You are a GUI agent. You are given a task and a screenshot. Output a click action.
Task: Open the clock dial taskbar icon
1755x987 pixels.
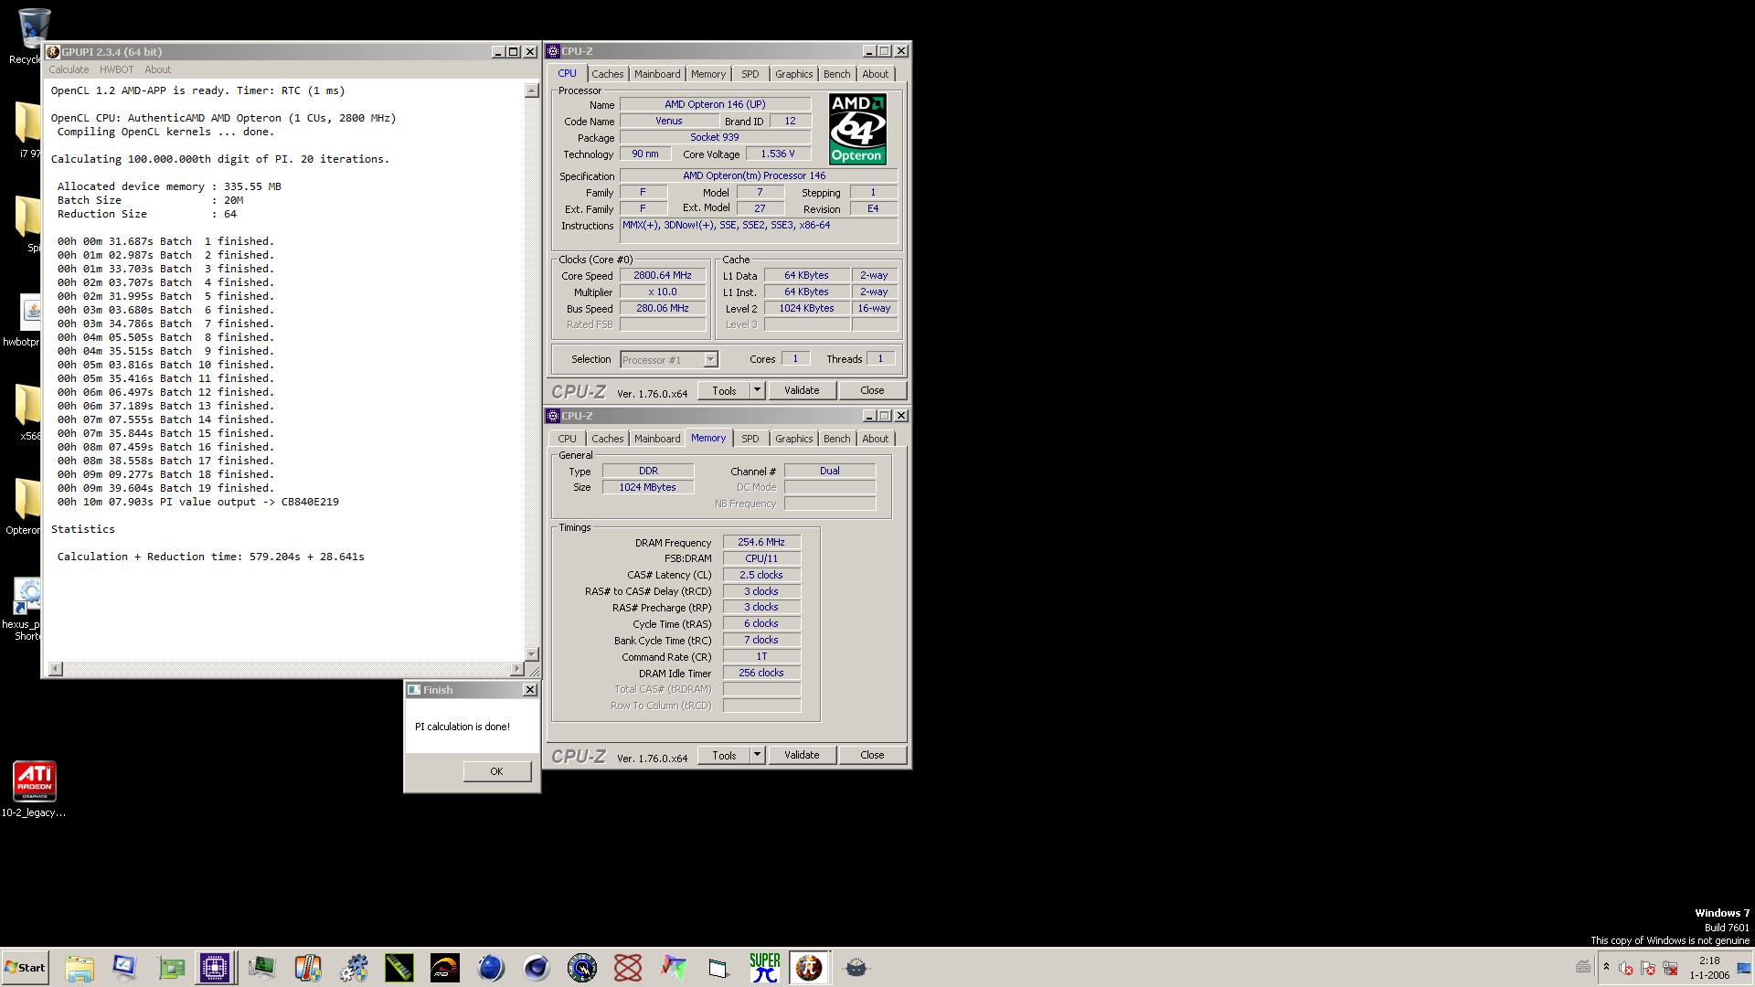click(x=582, y=968)
